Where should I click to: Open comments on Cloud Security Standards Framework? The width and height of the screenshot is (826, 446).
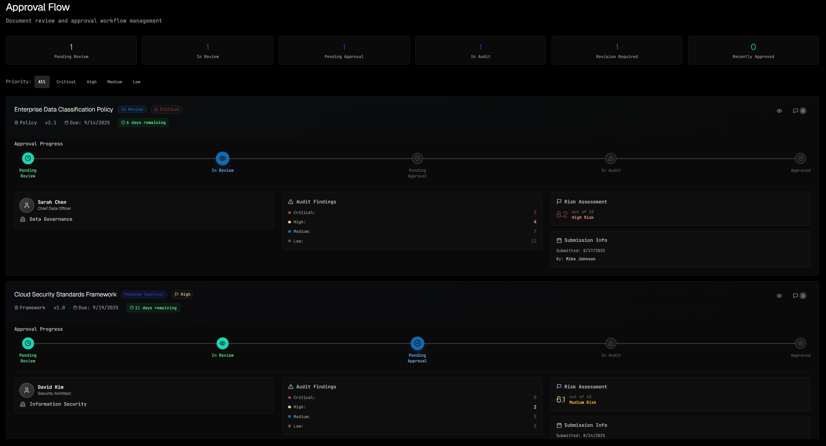pos(795,296)
